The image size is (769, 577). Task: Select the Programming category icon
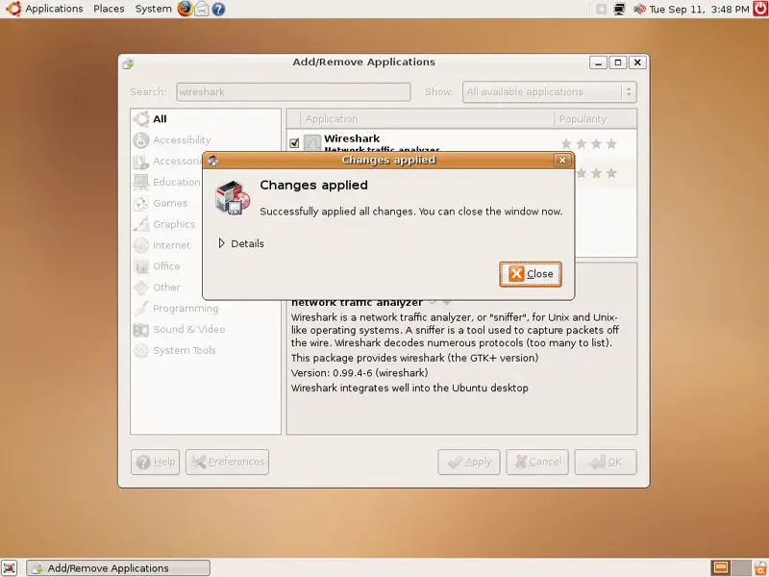click(x=140, y=309)
